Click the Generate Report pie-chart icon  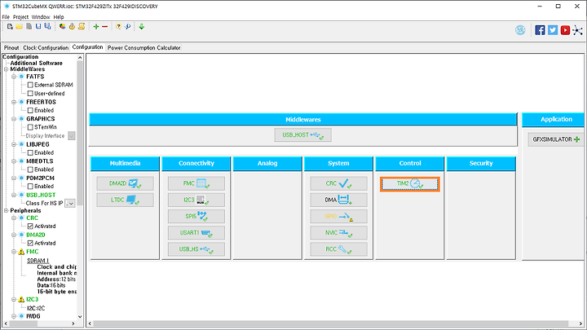coord(62,27)
